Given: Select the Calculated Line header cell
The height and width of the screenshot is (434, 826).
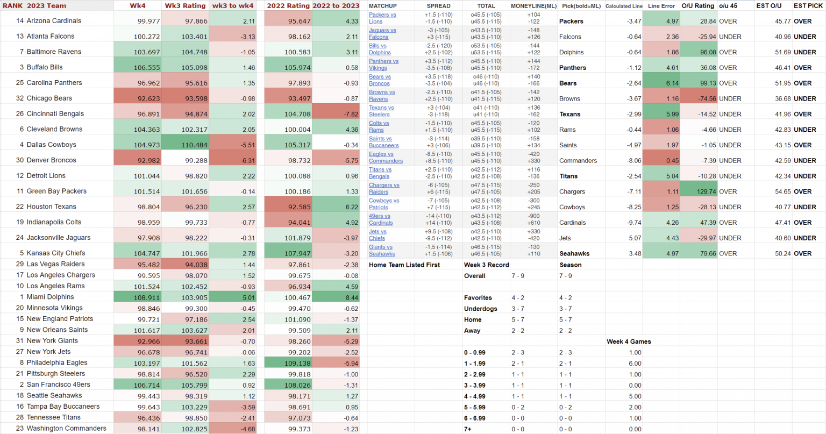Looking at the screenshot, I should click(x=624, y=6).
